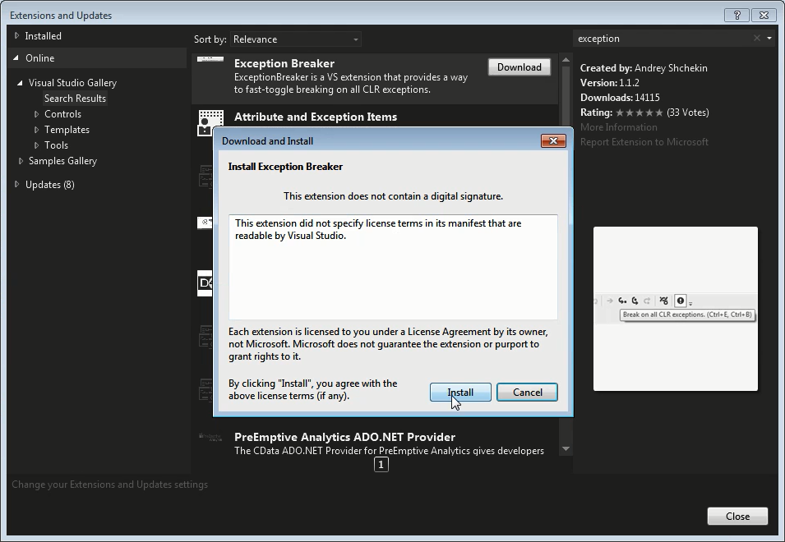The height and width of the screenshot is (542, 785).
Task: Cancel the Exception Breaker installation
Action: [527, 393]
